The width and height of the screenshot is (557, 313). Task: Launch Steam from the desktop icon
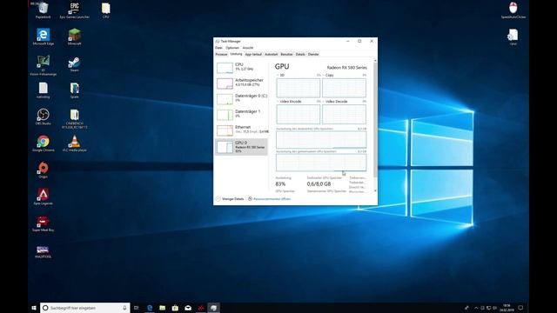point(74,63)
